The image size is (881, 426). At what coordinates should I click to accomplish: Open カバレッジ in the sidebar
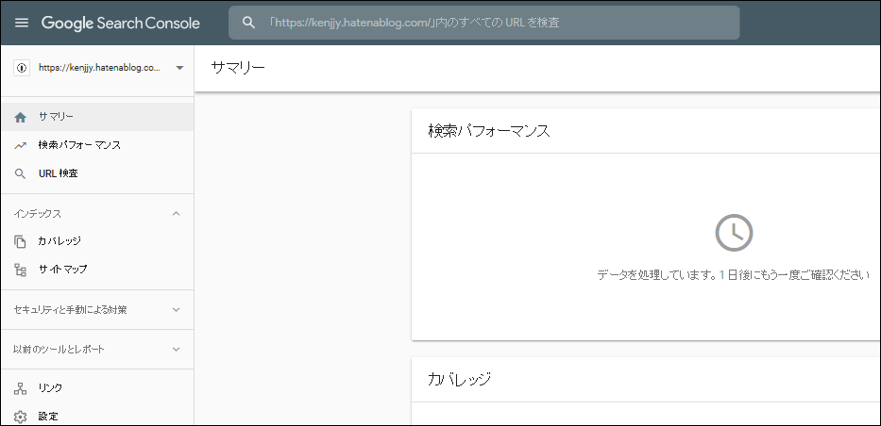pos(97,241)
